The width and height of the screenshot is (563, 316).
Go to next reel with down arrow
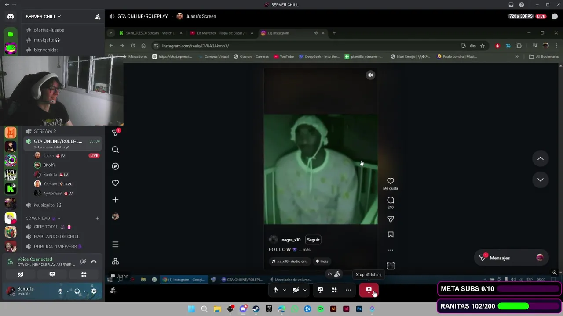[x=541, y=180]
